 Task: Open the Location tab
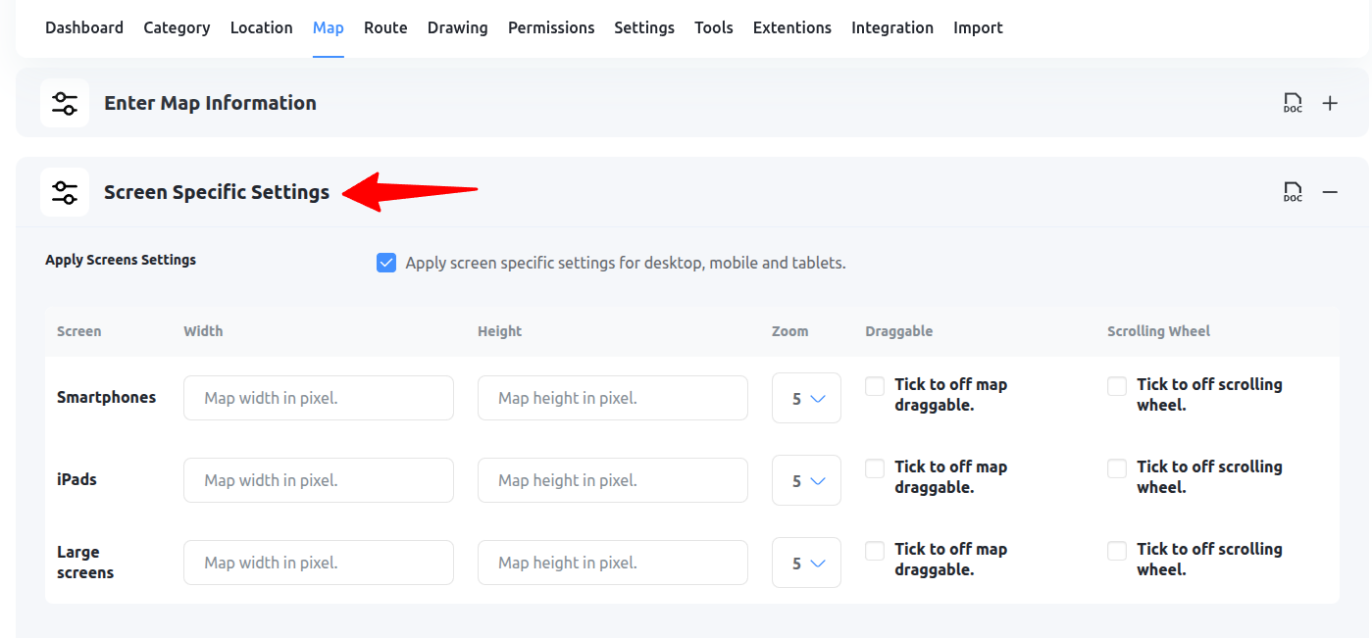click(261, 27)
